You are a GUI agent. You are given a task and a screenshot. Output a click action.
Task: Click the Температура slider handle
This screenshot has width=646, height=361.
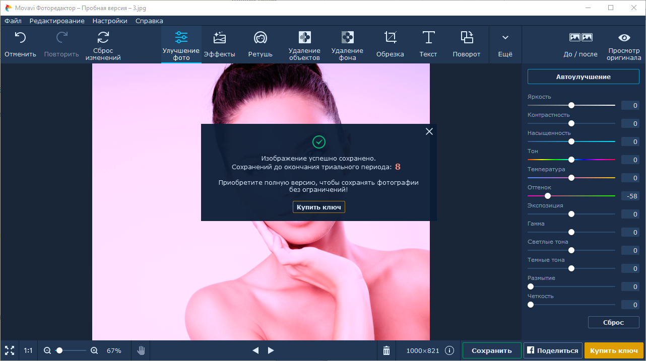571,178
